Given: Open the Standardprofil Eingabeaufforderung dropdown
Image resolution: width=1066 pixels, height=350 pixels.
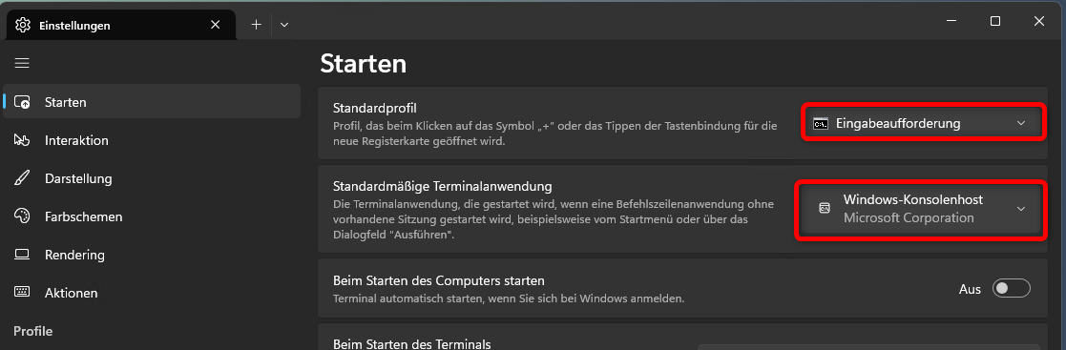Looking at the screenshot, I should [923, 123].
